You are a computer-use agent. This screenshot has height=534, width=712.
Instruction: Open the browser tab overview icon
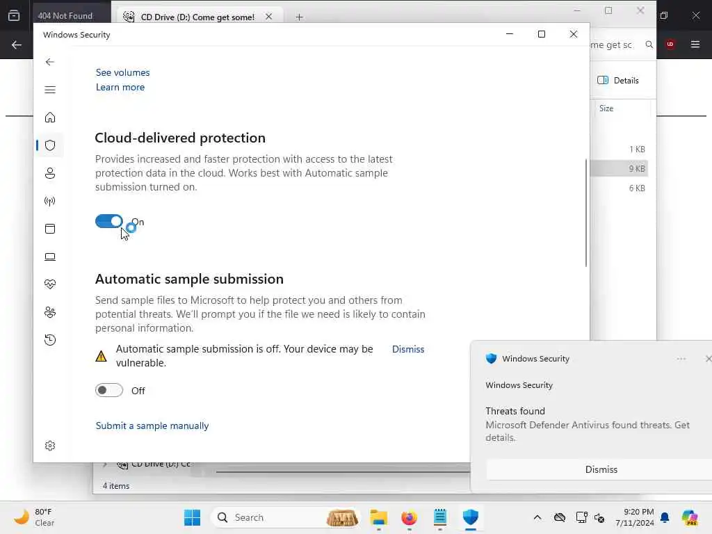14,16
